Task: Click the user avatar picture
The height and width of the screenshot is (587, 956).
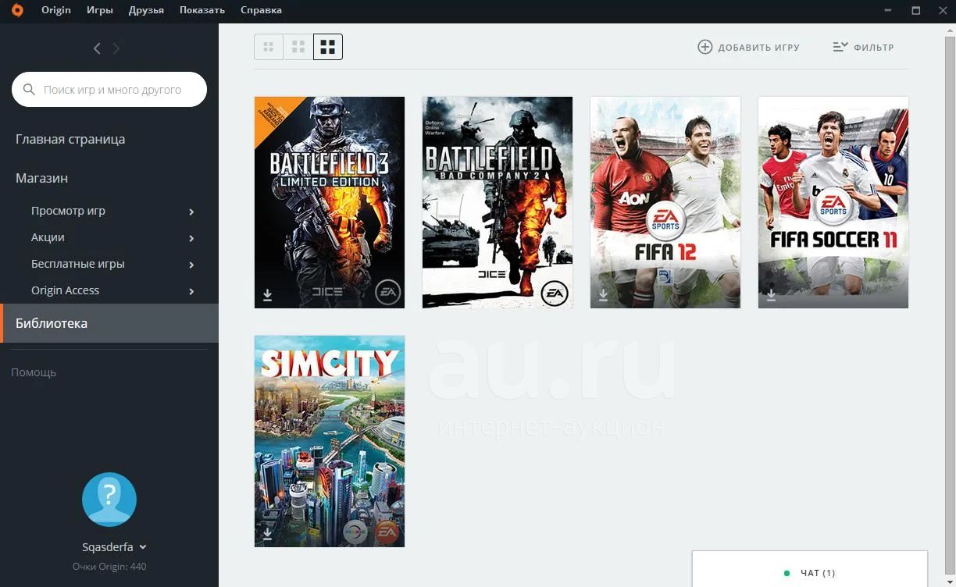Action: point(109,500)
